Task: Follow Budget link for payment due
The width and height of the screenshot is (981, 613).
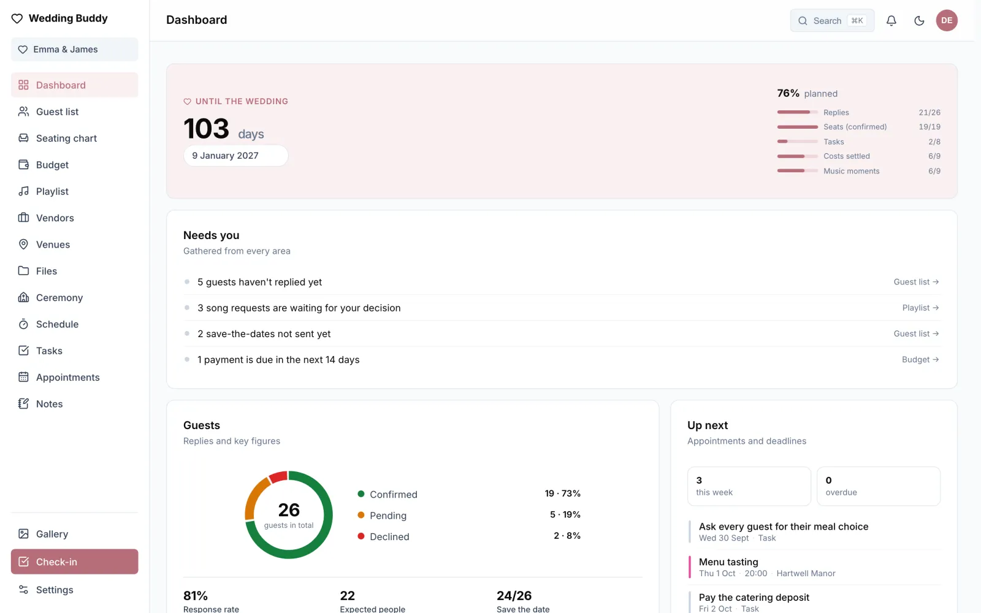Action: click(x=920, y=360)
